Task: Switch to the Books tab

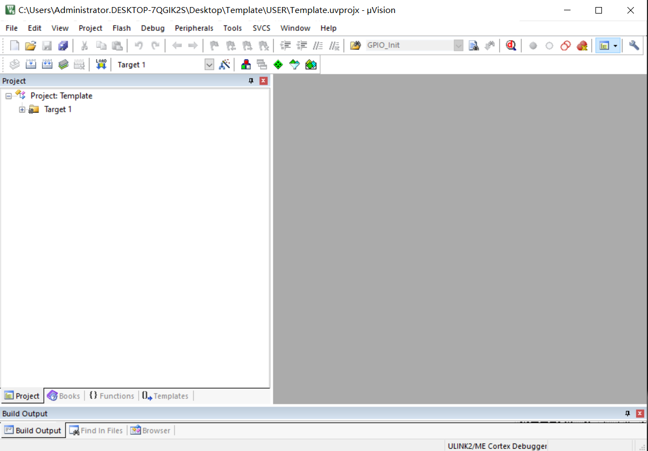Action: [63, 396]
